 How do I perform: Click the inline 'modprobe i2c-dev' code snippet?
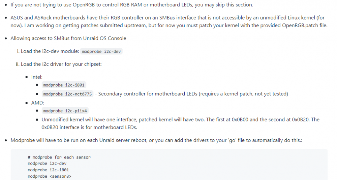pos(101,51)
